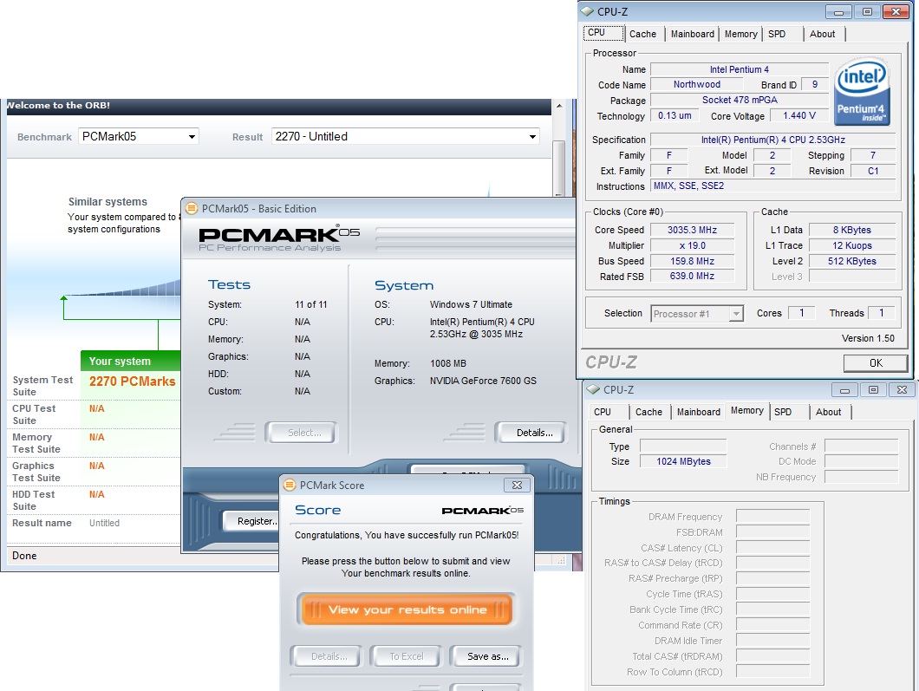The height and width of the screenshot is (691, 919).
Task: Click the empty DRAM Frequency field
Action: click(773, 517)
